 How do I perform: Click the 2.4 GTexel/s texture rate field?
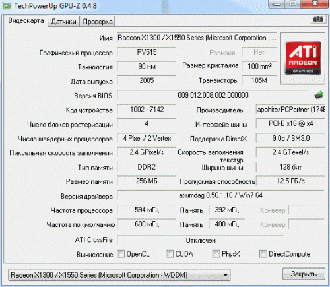(290, 152)
